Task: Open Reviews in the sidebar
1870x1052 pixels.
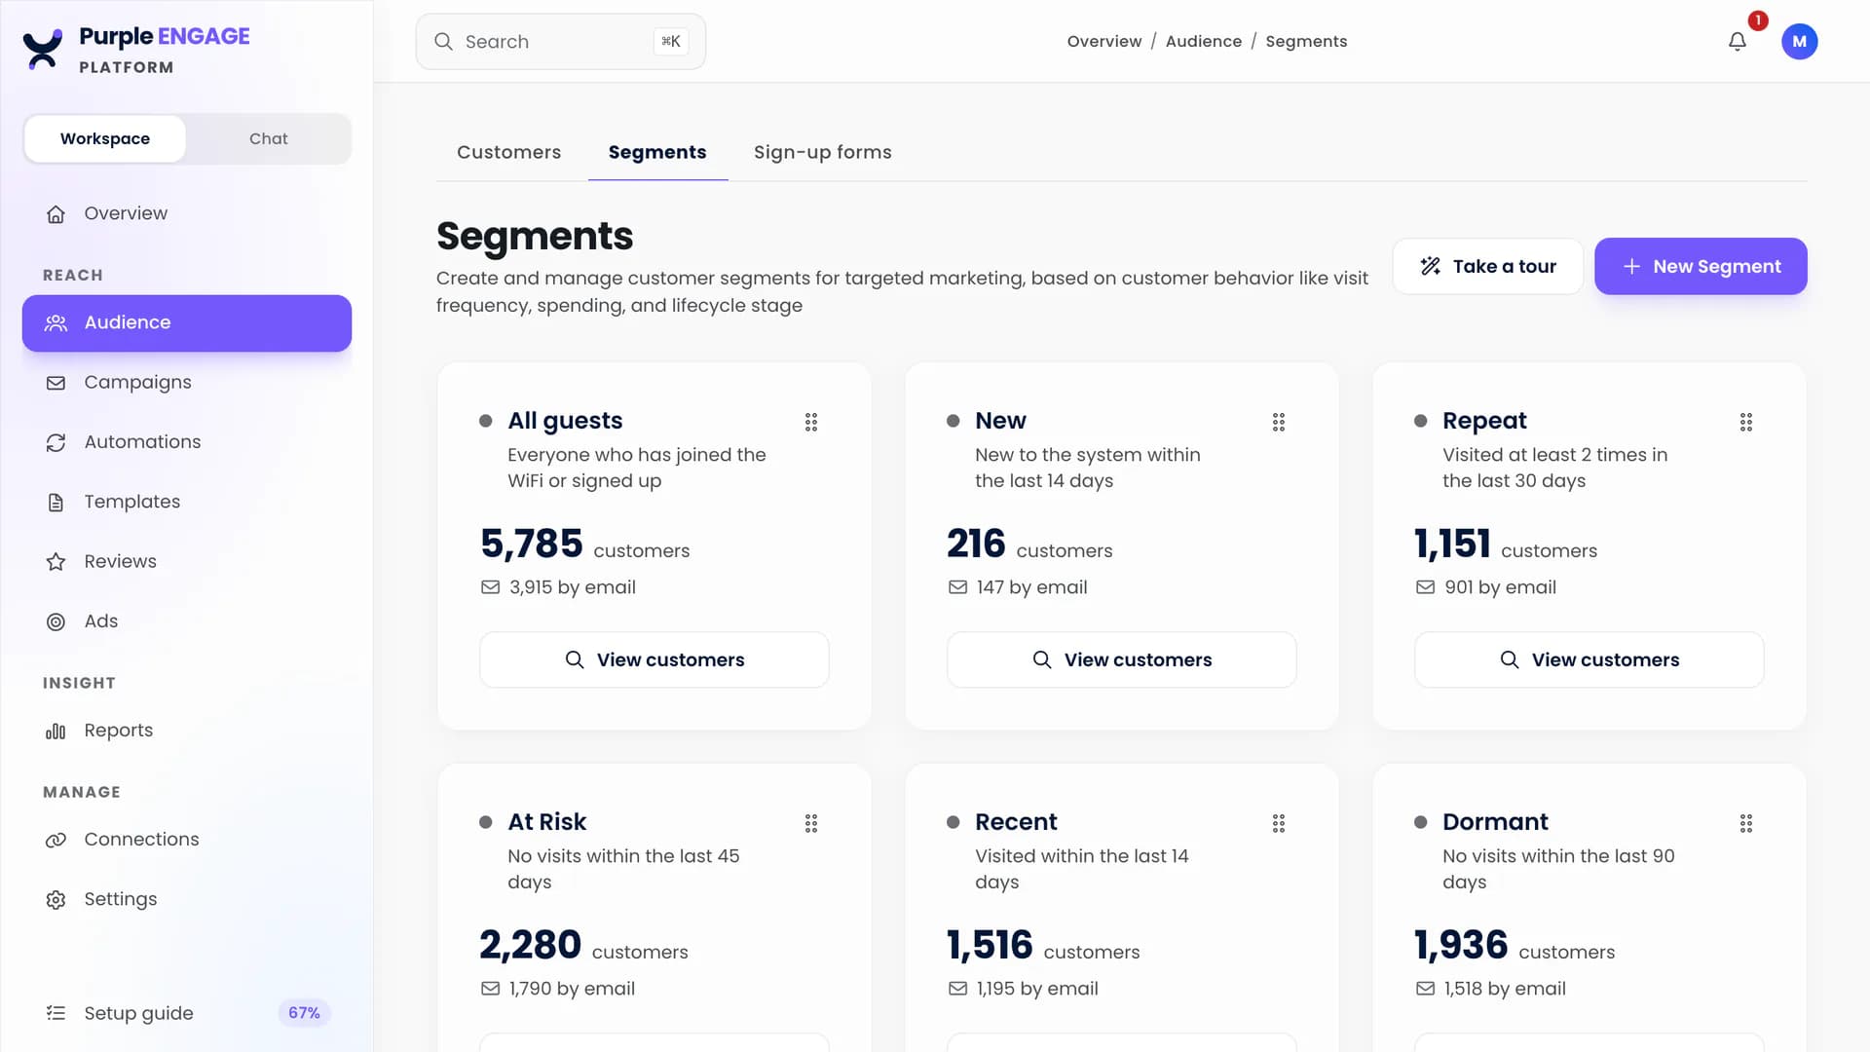Action: [187, 561]
